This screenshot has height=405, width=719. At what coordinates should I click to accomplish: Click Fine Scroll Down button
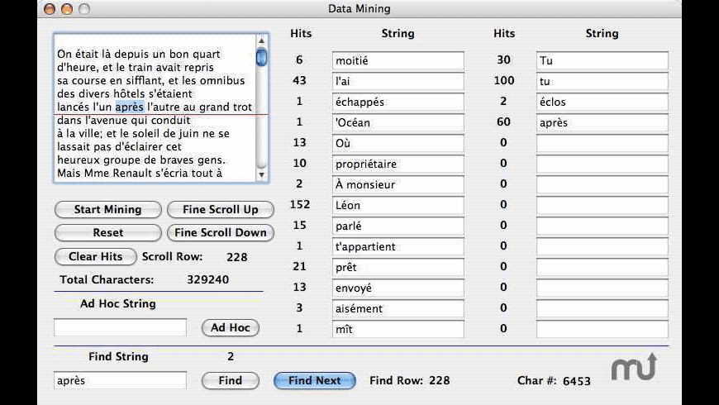220,233
